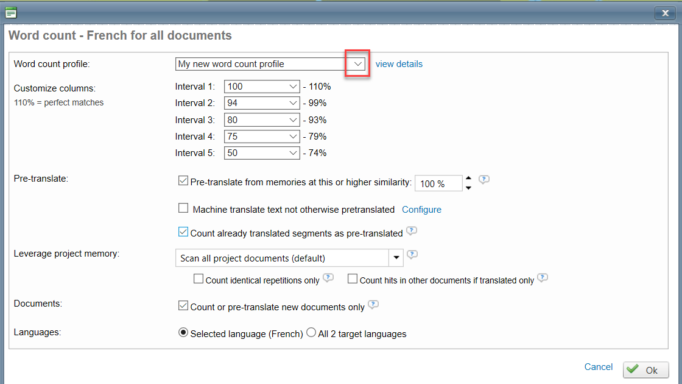
Task: Enable Machine translate text not otherwise pretranslated
Action: (183, 208)
